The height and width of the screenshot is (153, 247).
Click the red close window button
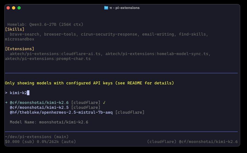[x=8, y=8]
